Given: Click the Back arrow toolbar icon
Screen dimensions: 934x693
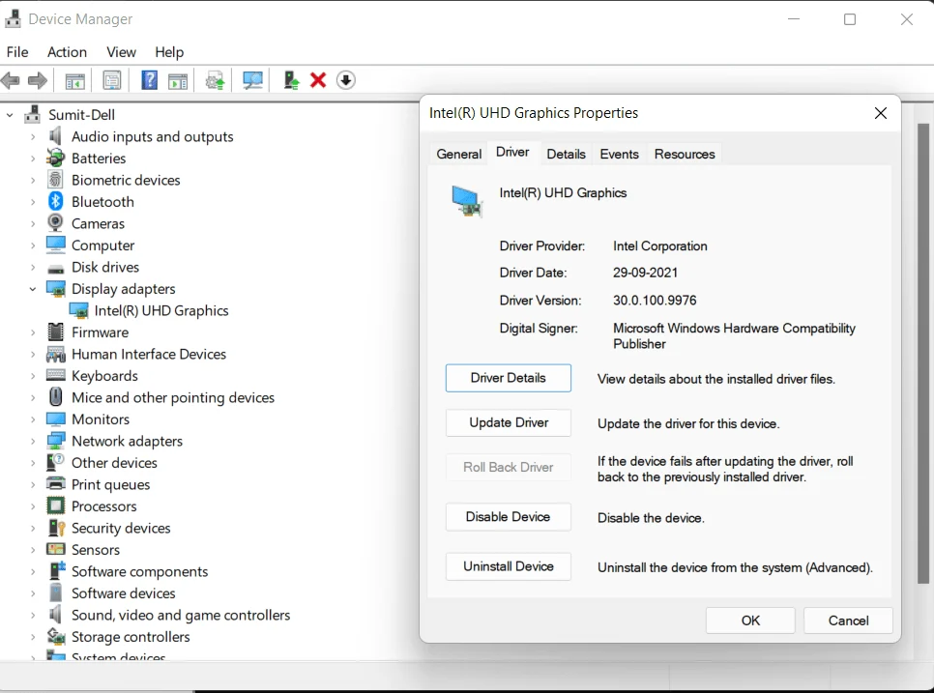Looking at the screenshot, I should 11,80.
